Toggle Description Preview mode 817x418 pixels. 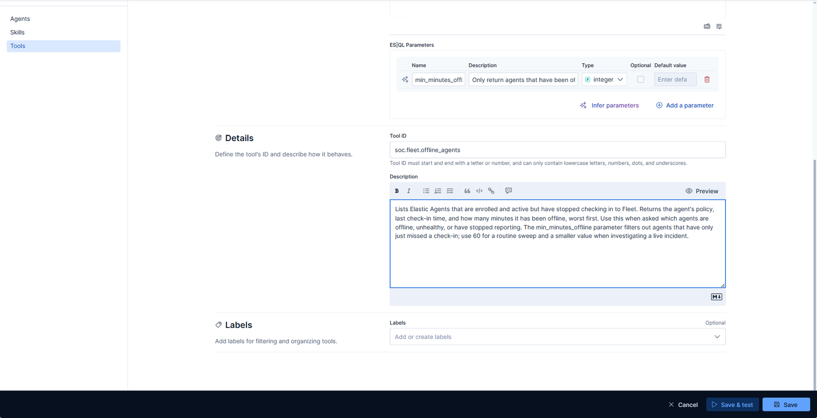click(702, 191)
